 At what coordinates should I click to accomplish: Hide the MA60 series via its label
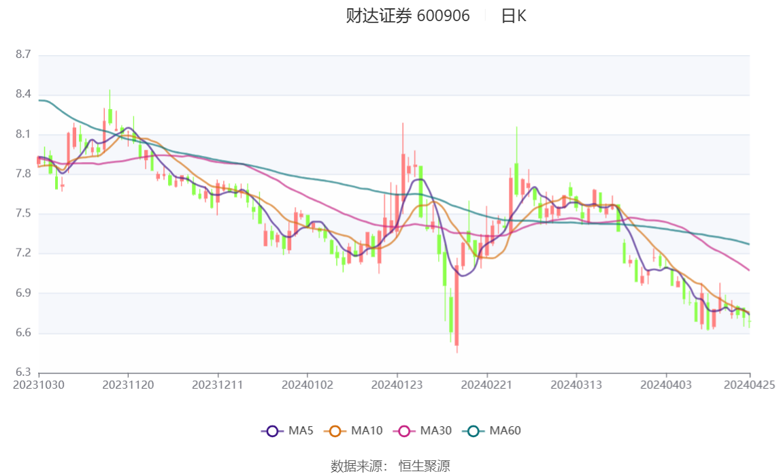tap(505, 430)
